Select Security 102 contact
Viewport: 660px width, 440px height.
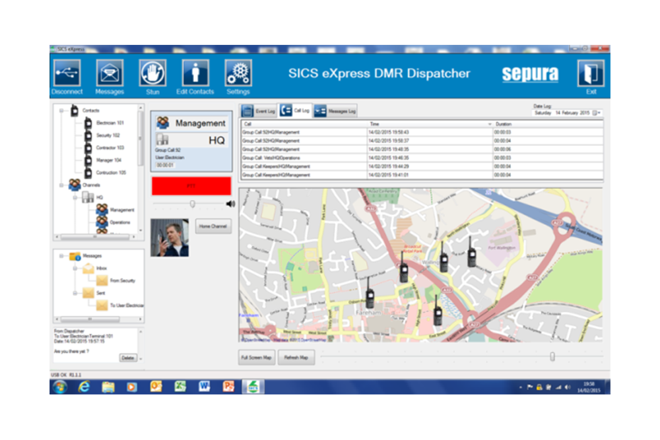click(x=108, y=135)
